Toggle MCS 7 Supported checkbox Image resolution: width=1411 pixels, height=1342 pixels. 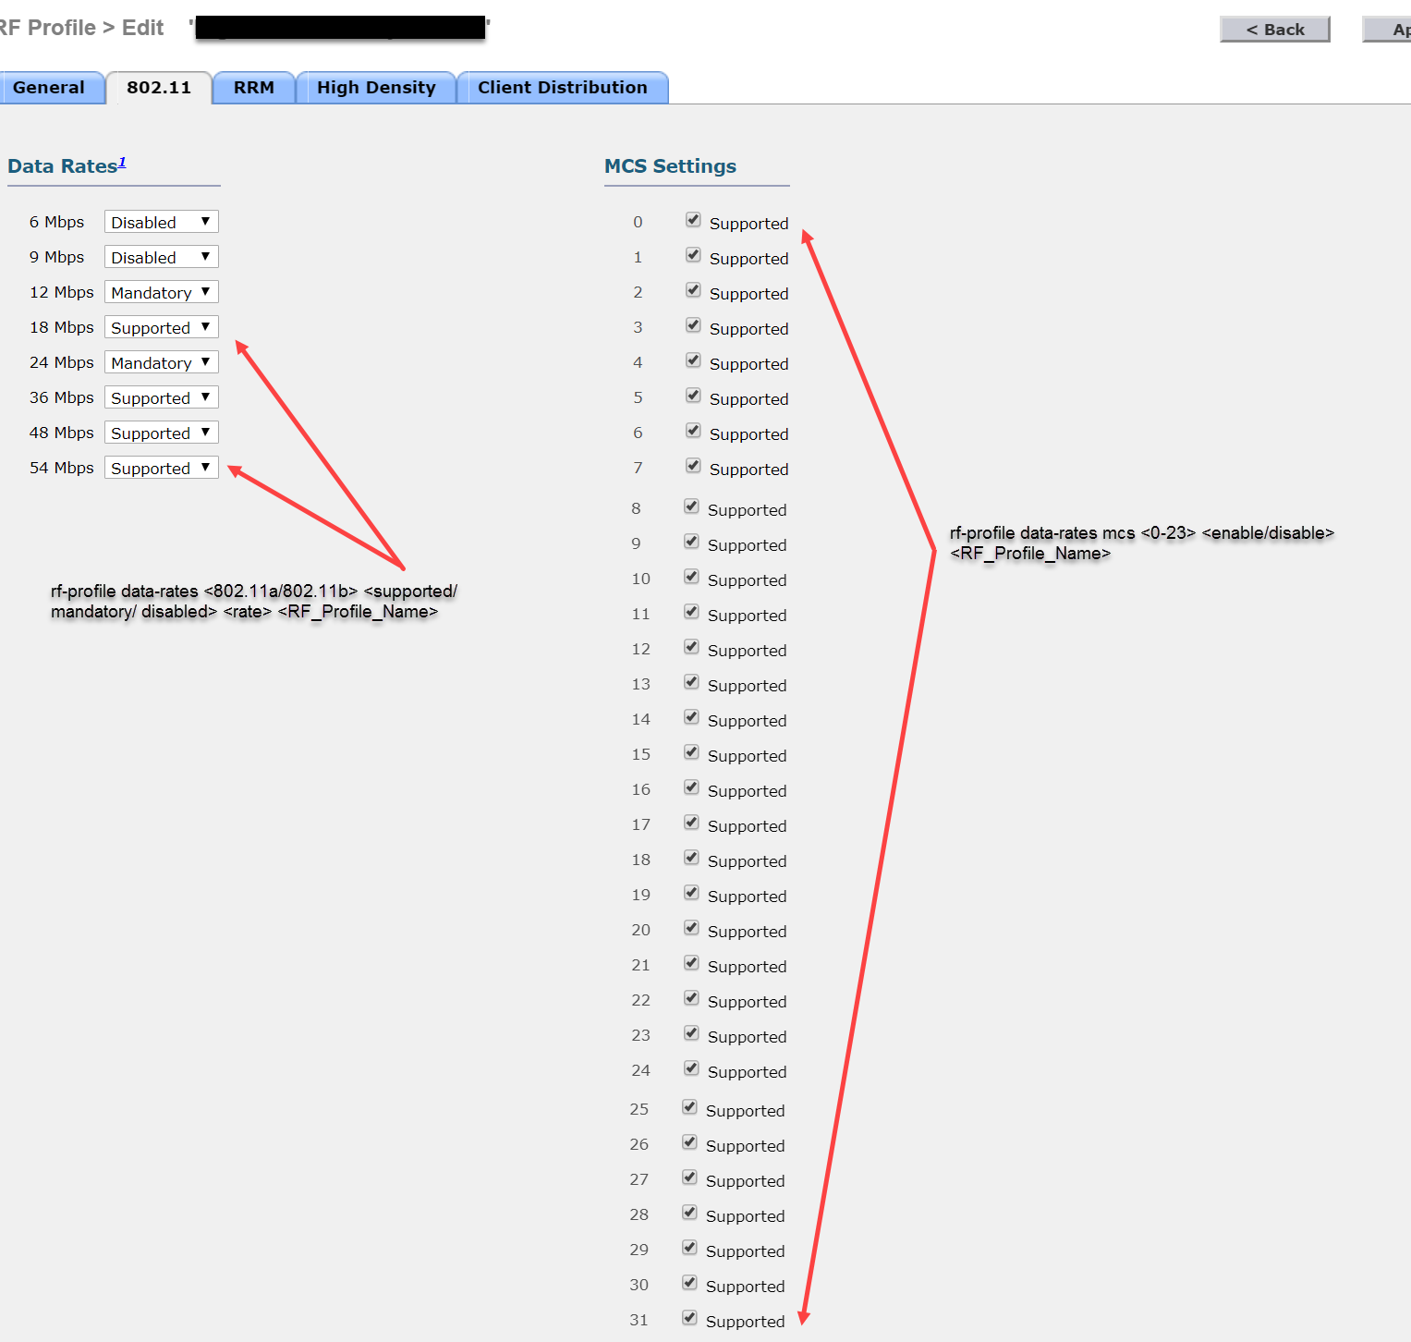693,466
